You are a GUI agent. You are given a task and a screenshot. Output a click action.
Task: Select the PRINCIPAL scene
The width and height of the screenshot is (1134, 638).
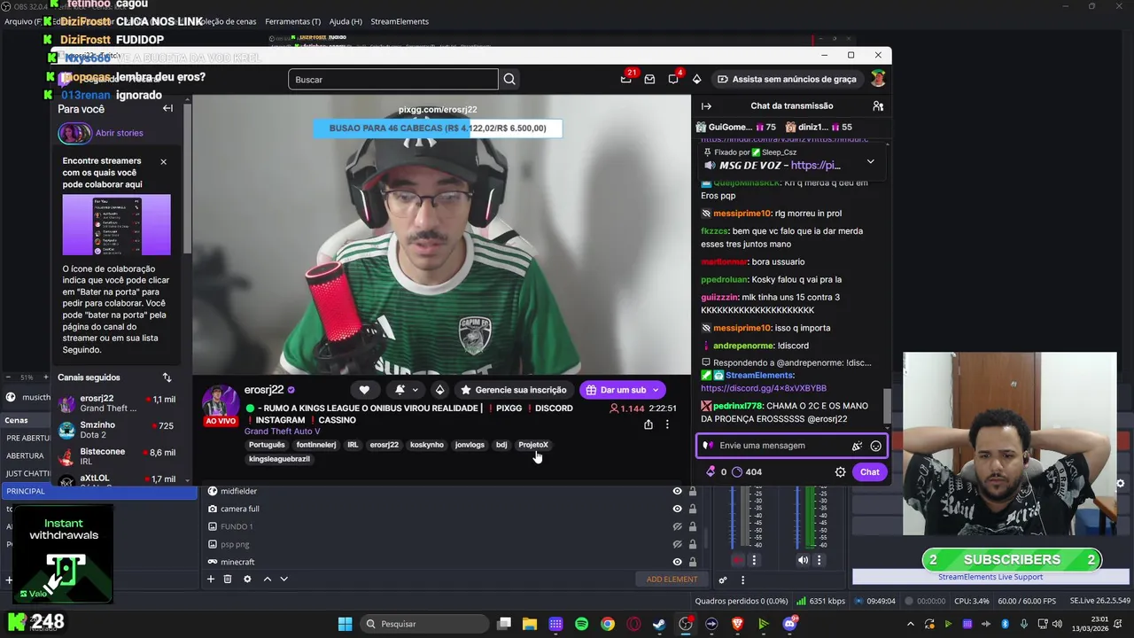98,491
